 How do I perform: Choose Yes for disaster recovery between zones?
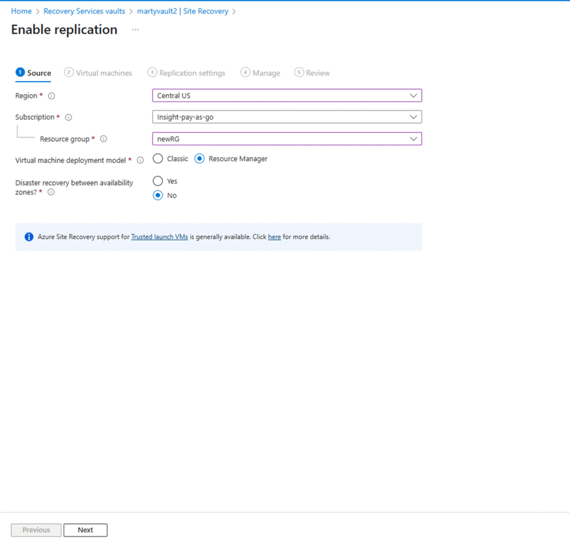(158, 181)
